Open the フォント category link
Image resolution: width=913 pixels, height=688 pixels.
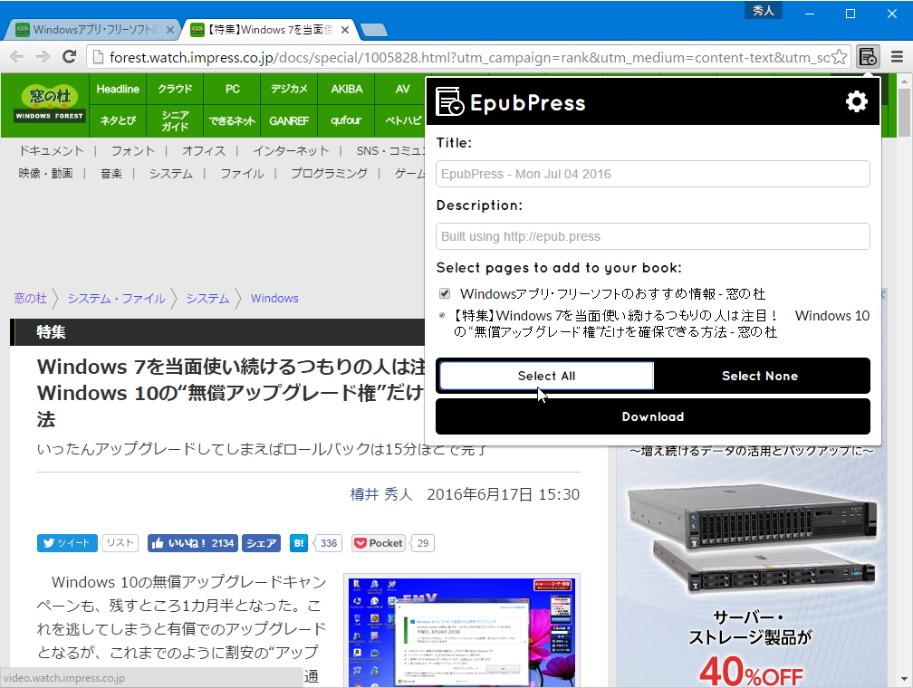click(x=133, y=151)
